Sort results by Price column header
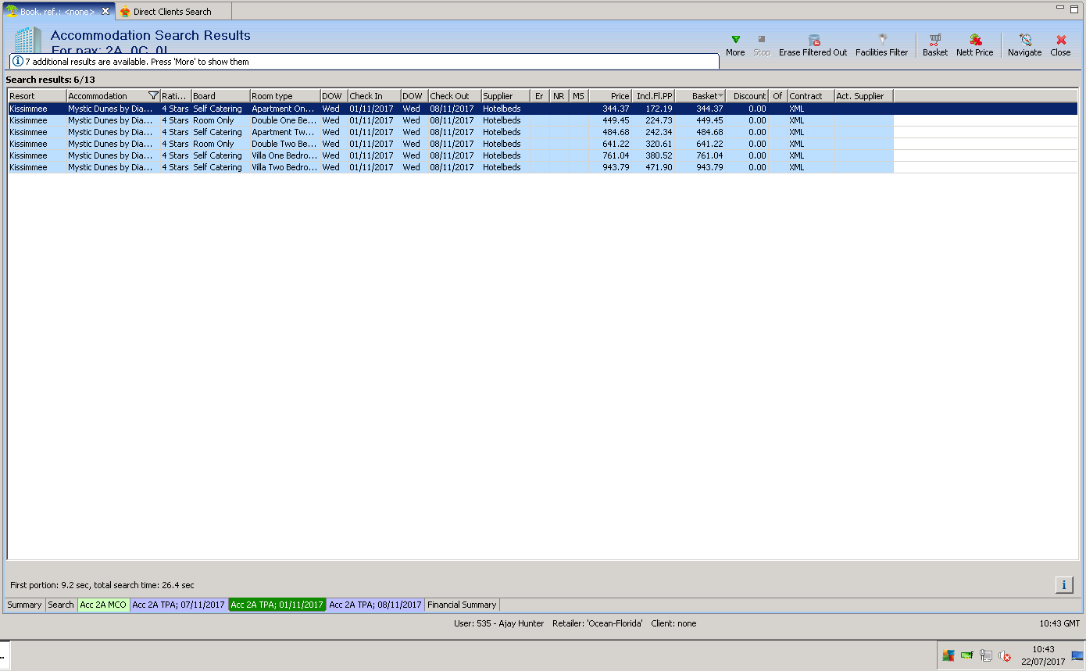This screenshot has height=671, width=1086. [x=610, y=96]
